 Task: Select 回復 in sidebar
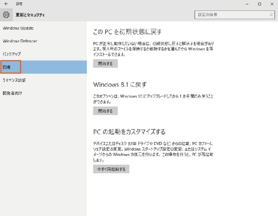click(x=43, y=67)
